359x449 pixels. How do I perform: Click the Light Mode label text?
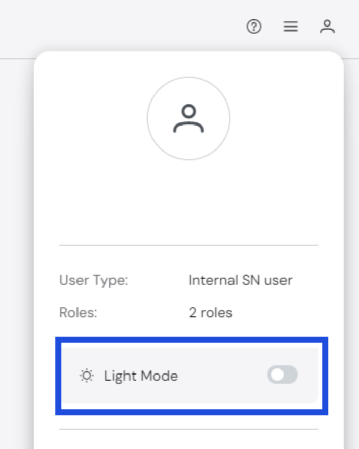[141, 376]
